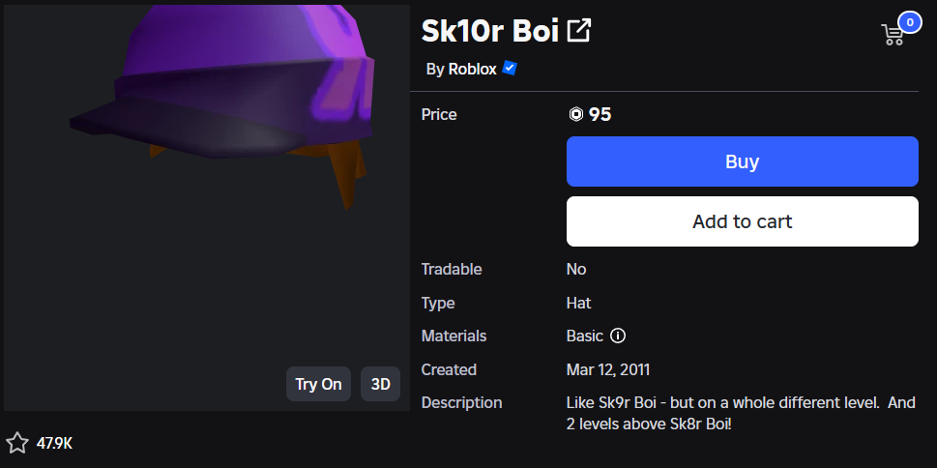This screenshot has height=468, width=937.
Task: Click the Sk10r Boi item title
Action: (x=490, y=31)
